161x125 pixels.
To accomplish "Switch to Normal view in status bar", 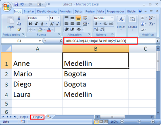I will 96,121.
